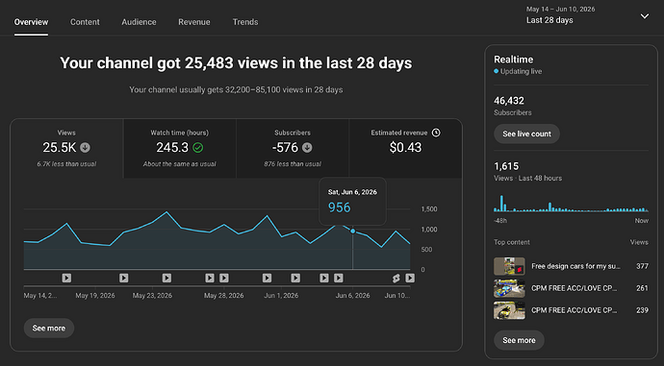Click the second video publish marker under the chart
This screenshot has height=366, width=664.
[x=123, y=278]
